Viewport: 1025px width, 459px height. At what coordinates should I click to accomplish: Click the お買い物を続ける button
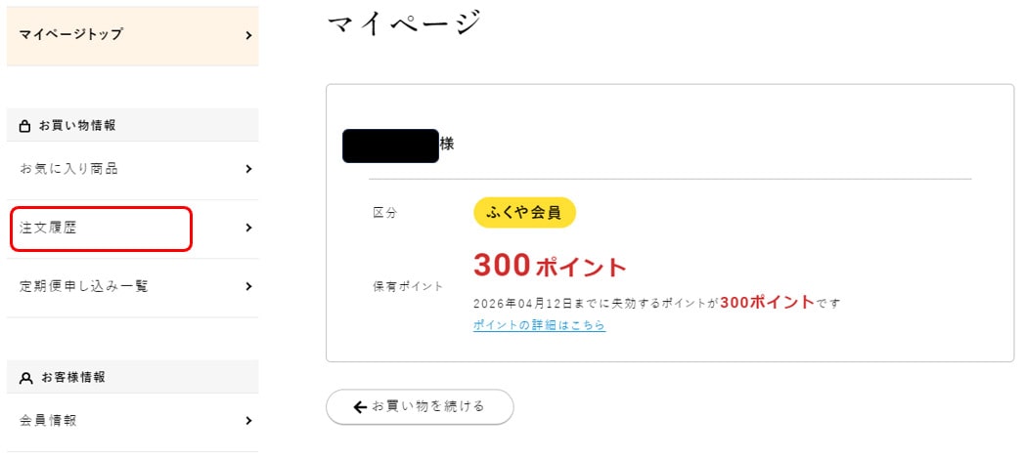[x=420, y=407]
